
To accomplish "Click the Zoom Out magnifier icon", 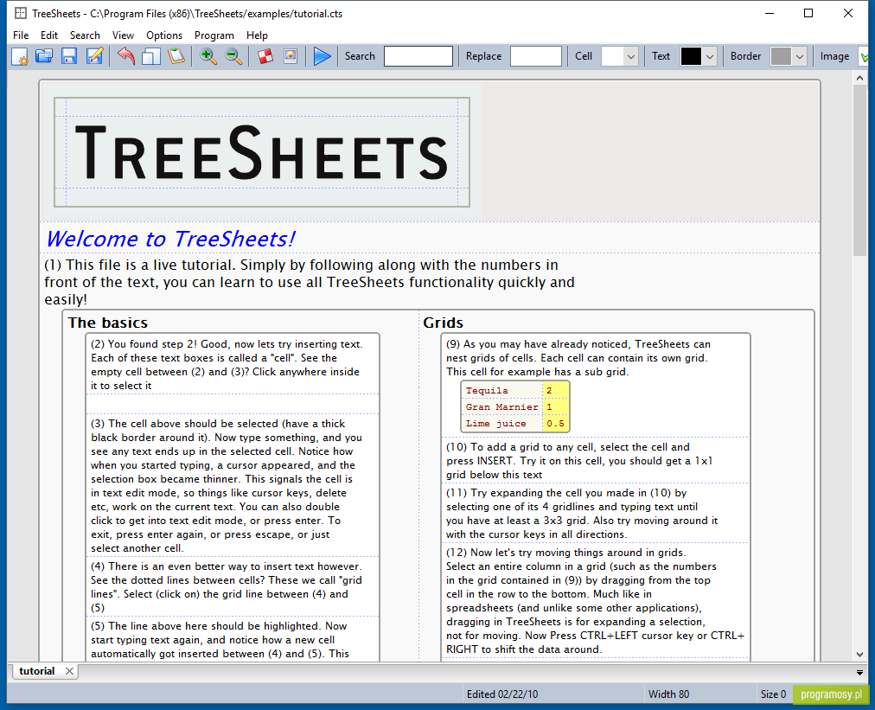I will tap(233, 56).
